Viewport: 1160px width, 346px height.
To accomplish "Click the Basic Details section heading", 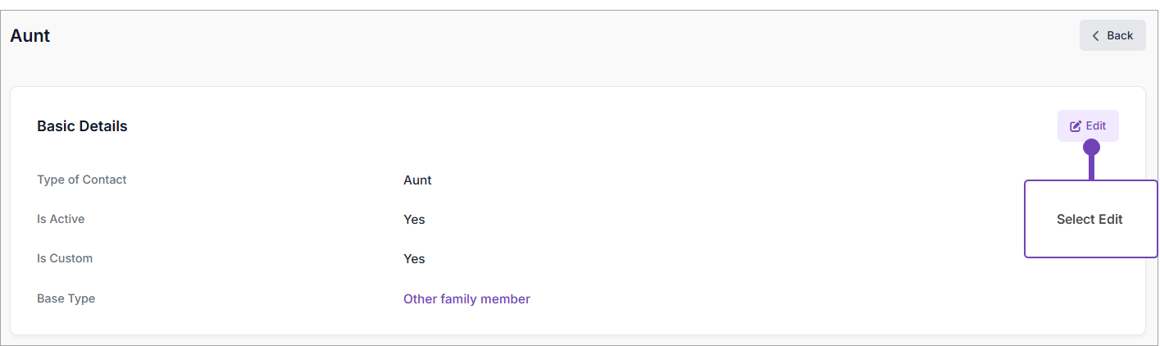I will coord(82,126).
